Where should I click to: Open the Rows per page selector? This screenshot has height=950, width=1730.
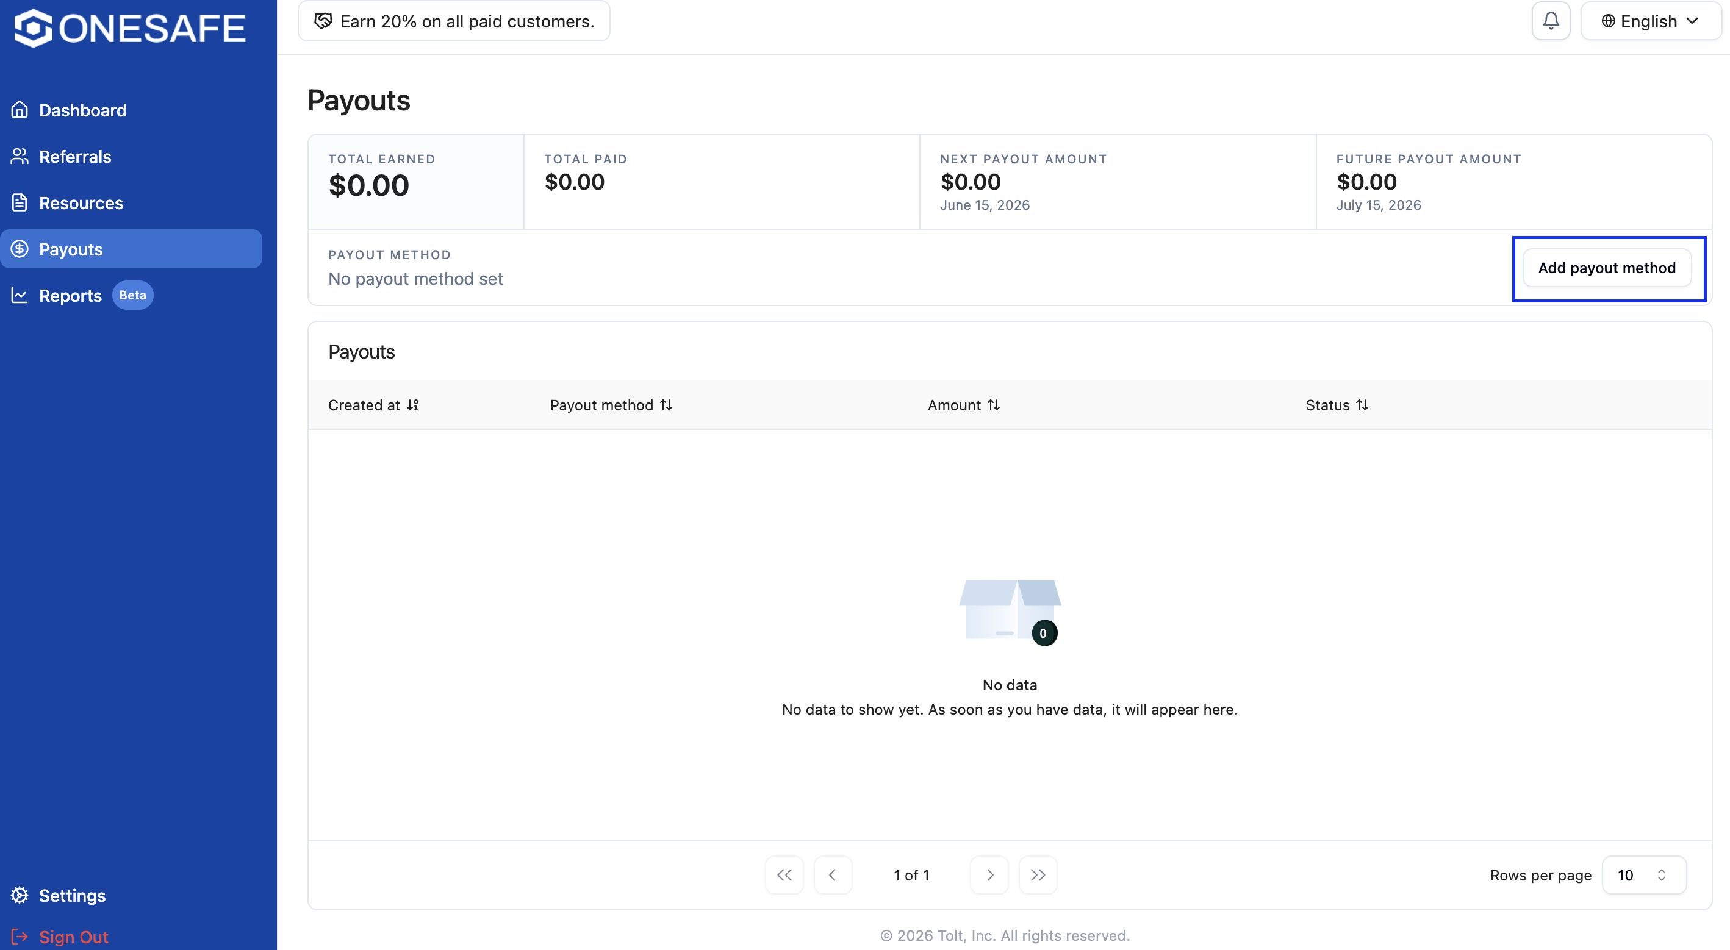point(1643,875)
